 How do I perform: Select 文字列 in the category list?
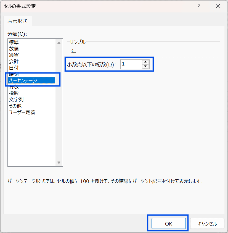(16, 100)
